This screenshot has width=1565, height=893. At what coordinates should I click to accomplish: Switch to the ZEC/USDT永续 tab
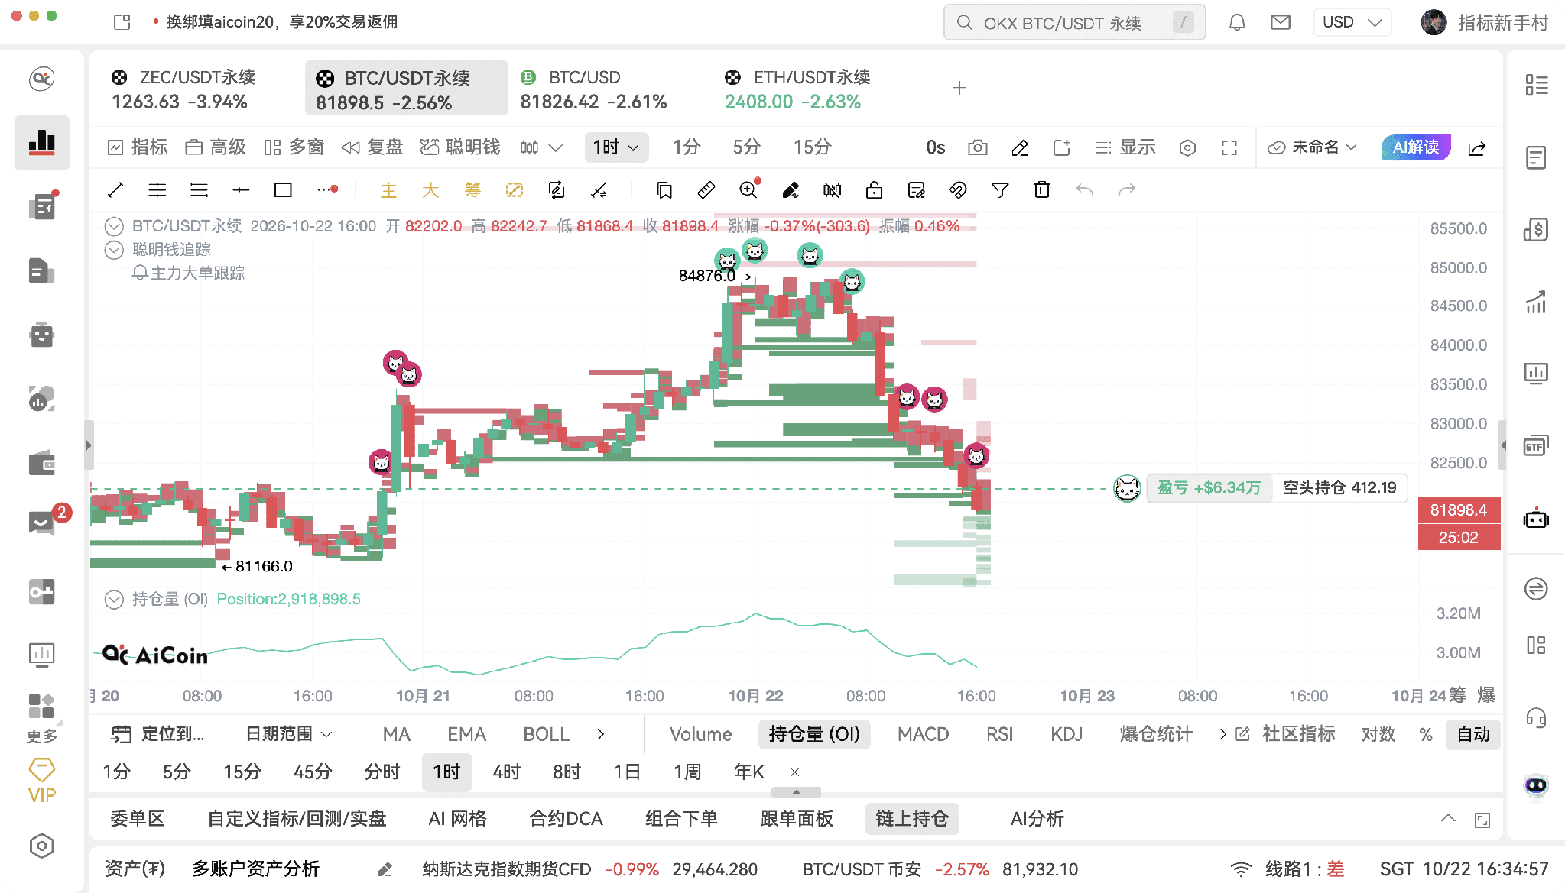coord(183,89)
